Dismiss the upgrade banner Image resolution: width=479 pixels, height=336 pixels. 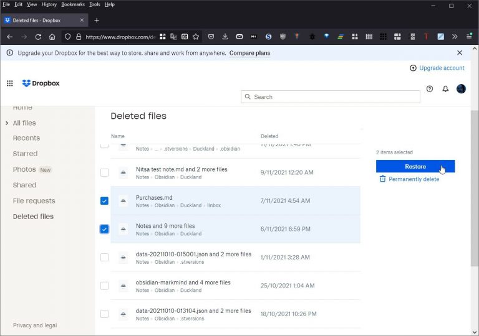click(460, 53)
